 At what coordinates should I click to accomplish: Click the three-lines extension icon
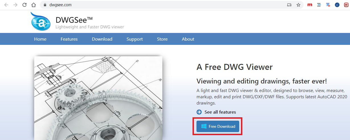click(x=319, y=5)
